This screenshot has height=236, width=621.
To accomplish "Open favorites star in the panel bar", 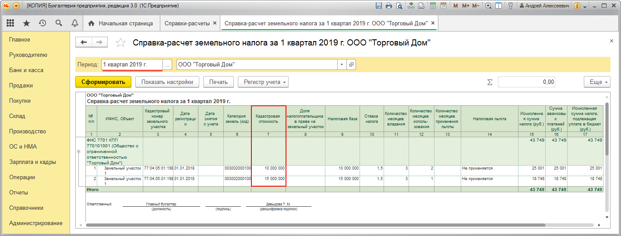I will click(27, 23).
